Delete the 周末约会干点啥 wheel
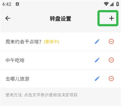121x106 pixels. [111, 41]
